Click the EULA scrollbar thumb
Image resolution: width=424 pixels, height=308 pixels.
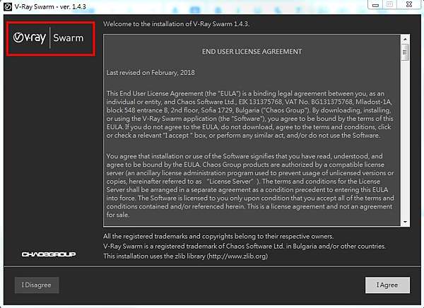405,52
